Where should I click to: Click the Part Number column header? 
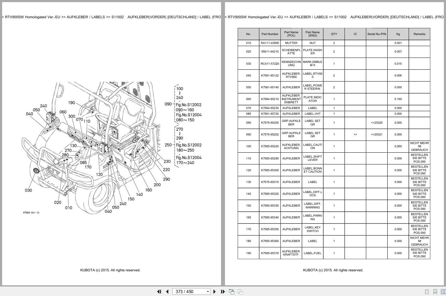click(270, 34)
